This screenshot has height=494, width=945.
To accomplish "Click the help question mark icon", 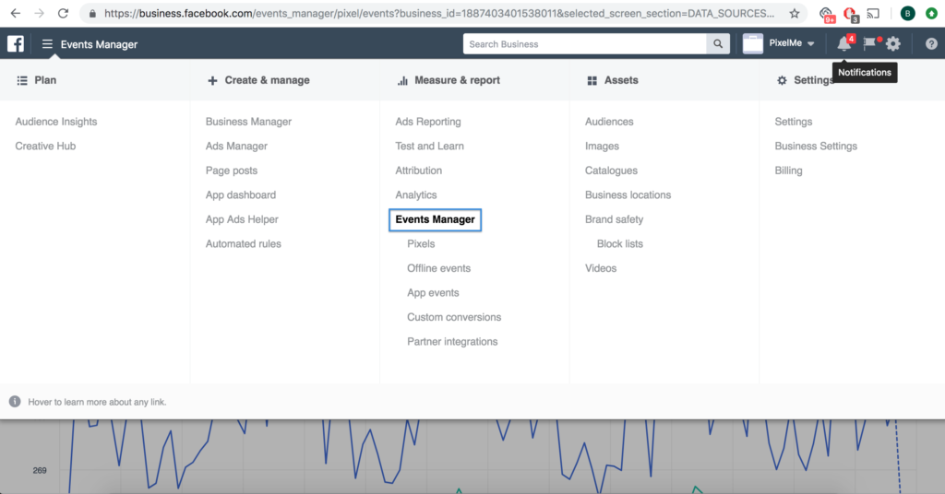I will click(931, 44).
